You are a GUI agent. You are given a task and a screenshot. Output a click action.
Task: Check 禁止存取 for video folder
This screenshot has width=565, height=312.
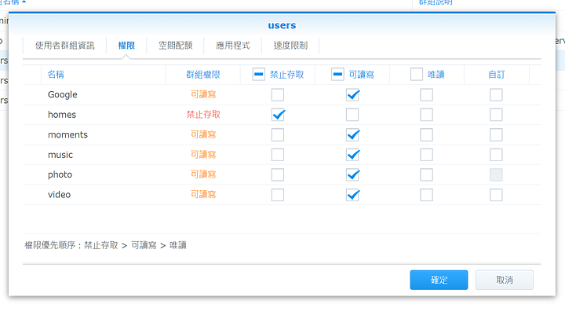click(x=278, y=195)
